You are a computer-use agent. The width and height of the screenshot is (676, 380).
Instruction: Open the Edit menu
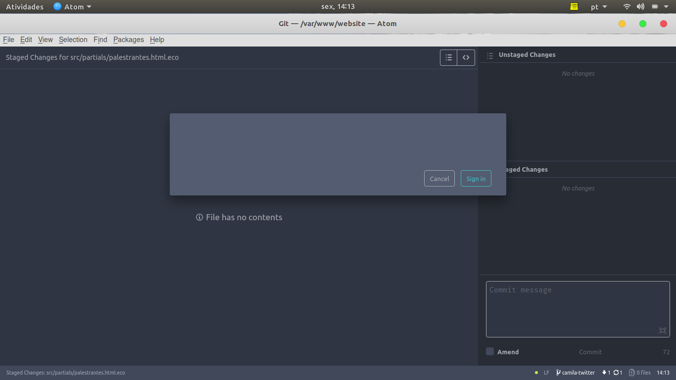26,40
